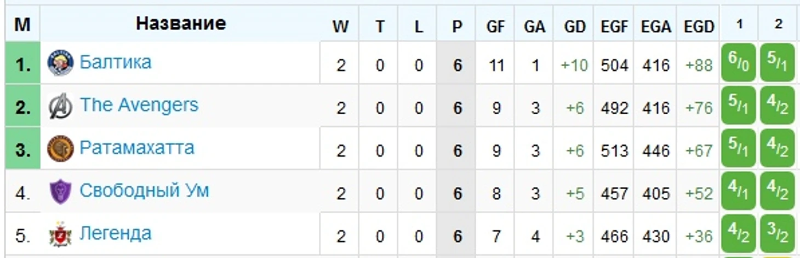Sort standings by P points column

click(x=457, y=26)
